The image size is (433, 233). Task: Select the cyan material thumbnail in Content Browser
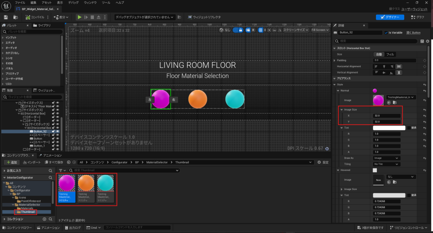click(x=104, y=187)
